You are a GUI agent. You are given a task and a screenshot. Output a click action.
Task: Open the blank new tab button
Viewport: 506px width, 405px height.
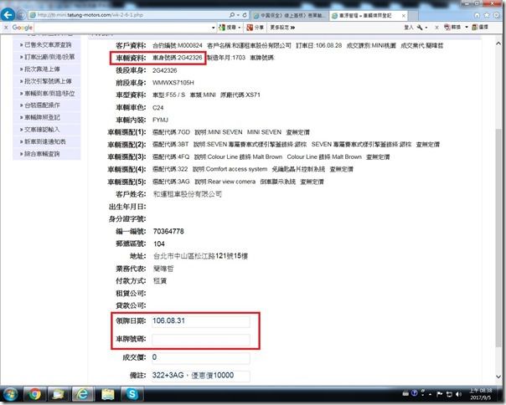pyautogui.click(x=413, y=15)
